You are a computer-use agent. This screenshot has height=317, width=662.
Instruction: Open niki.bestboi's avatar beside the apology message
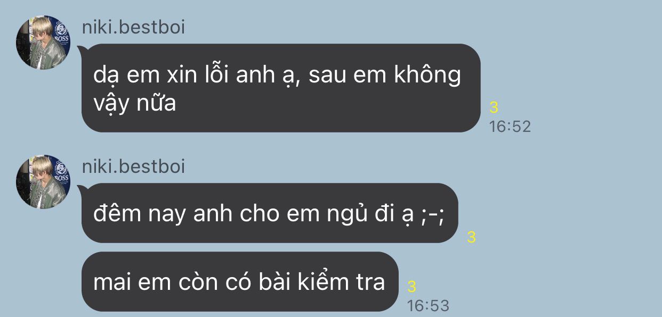[43, 42]
